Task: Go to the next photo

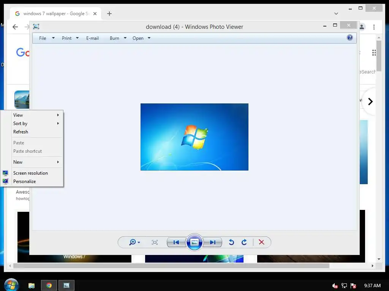Action: click(213, 242)
